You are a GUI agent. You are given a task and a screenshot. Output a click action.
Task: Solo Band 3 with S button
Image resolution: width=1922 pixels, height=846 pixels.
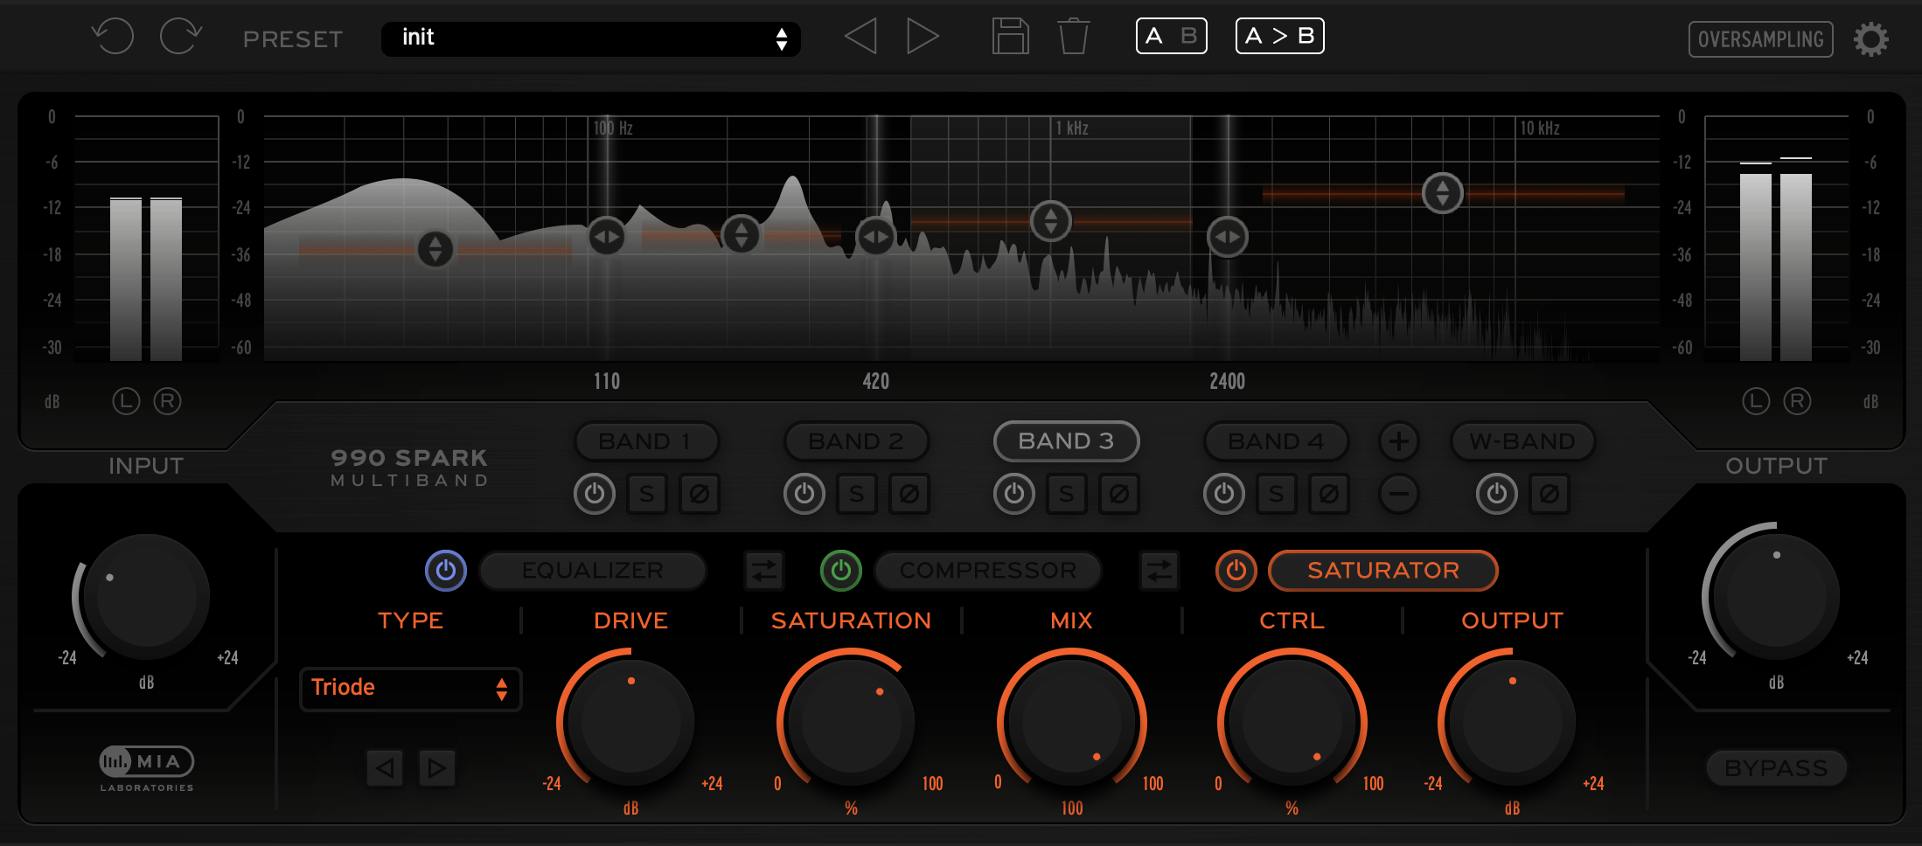click(x=1067, y=495)
